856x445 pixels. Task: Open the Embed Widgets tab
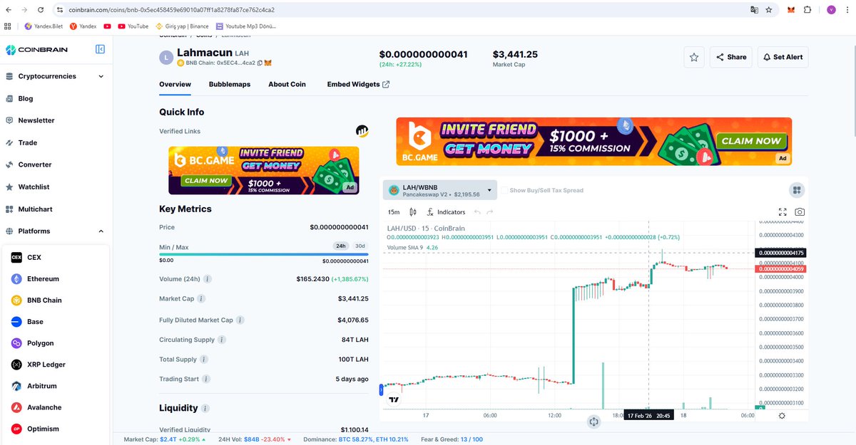[x=358, y=84]
